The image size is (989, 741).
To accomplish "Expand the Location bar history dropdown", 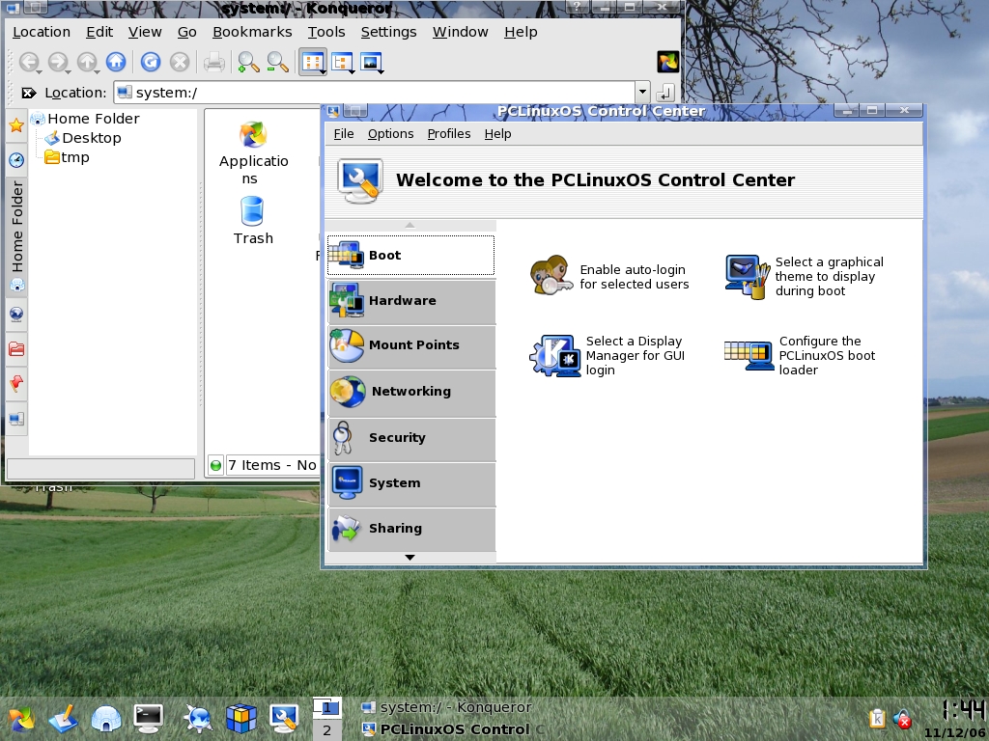I will click(x=642, y=93).
